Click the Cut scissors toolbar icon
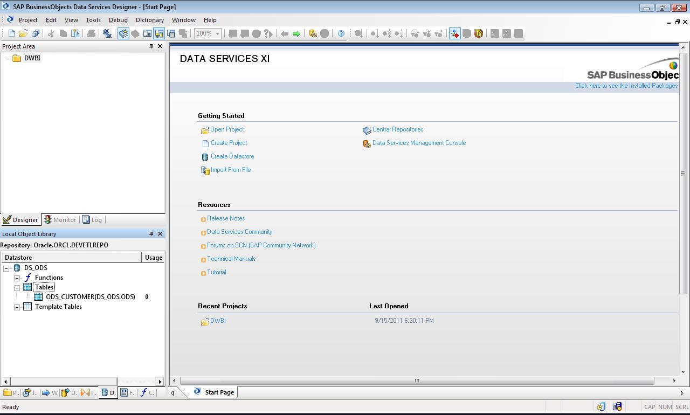The width and height of the screenshot is (690, 415). coord(51,33)
